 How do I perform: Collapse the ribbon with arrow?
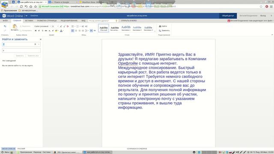click(x=272, y=35)
